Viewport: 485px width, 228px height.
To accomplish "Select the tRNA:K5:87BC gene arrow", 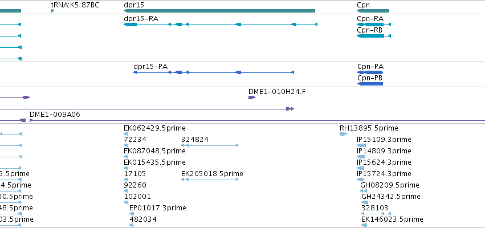I will 53,11.
